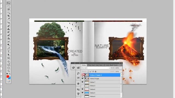Select layer Vrstva 3 kopie by name

pos(94,79)
